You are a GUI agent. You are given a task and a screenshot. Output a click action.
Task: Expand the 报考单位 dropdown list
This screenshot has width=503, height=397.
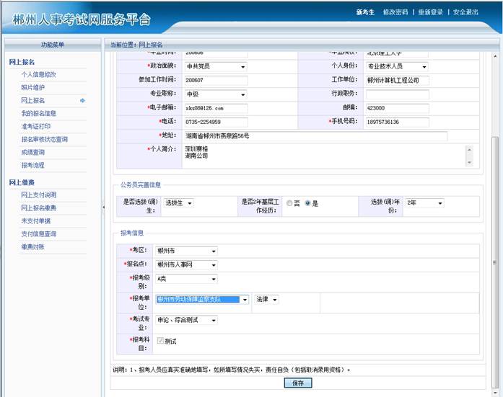245,299
